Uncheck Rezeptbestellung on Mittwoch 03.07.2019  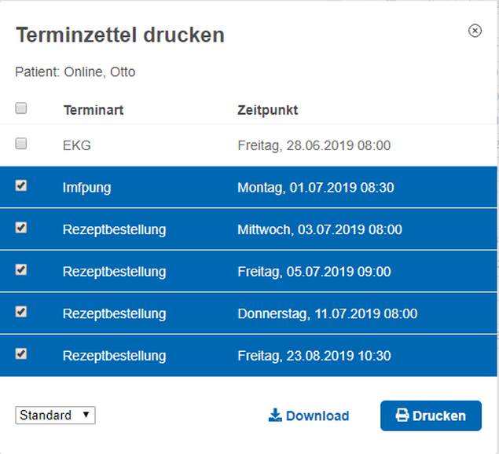(x=21, y=228)
